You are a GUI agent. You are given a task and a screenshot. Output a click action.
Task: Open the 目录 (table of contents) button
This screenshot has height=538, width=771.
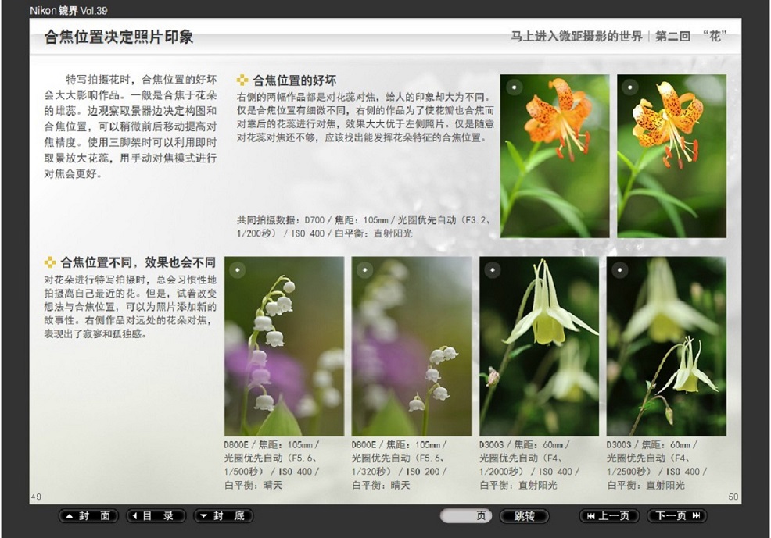(156, 516)
